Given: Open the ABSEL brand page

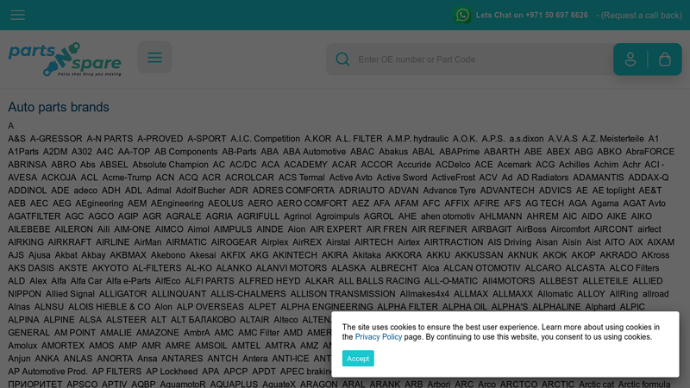Looking at the screenshot, I should point(113,165).
